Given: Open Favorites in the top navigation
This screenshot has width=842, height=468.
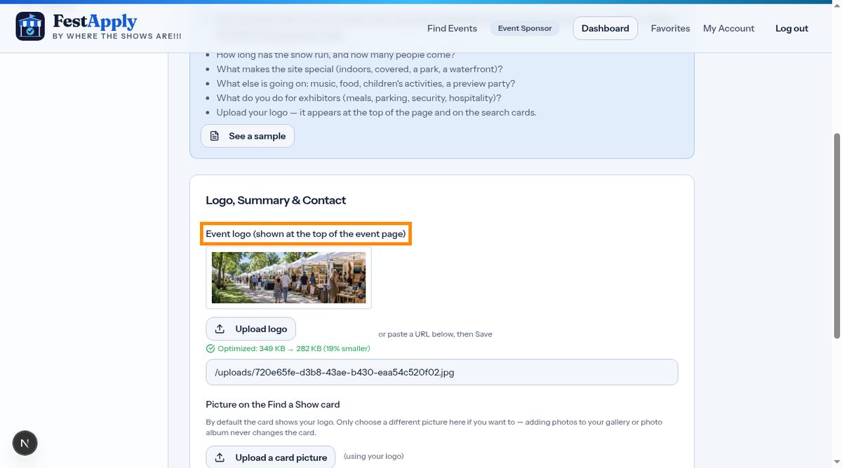Looking at the screenshot, I should (670, 28).
